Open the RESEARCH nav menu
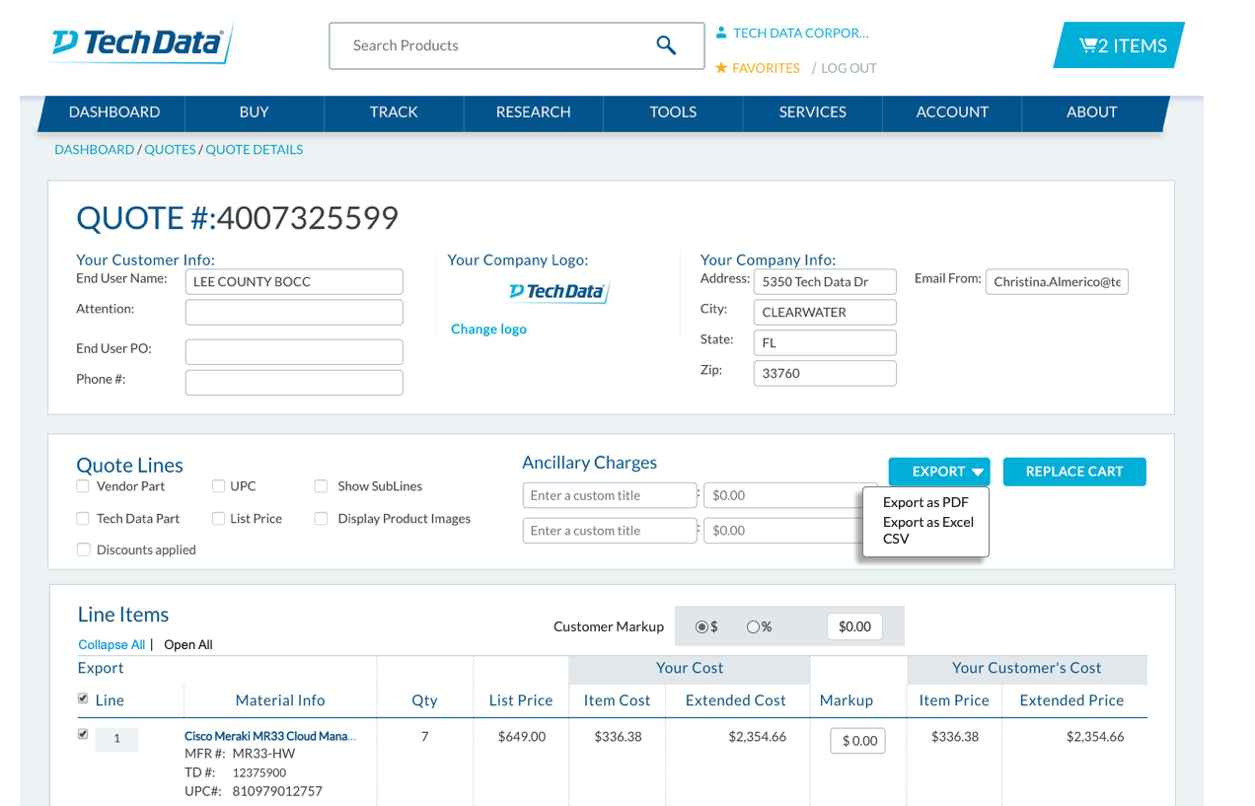 coord(533,112)
